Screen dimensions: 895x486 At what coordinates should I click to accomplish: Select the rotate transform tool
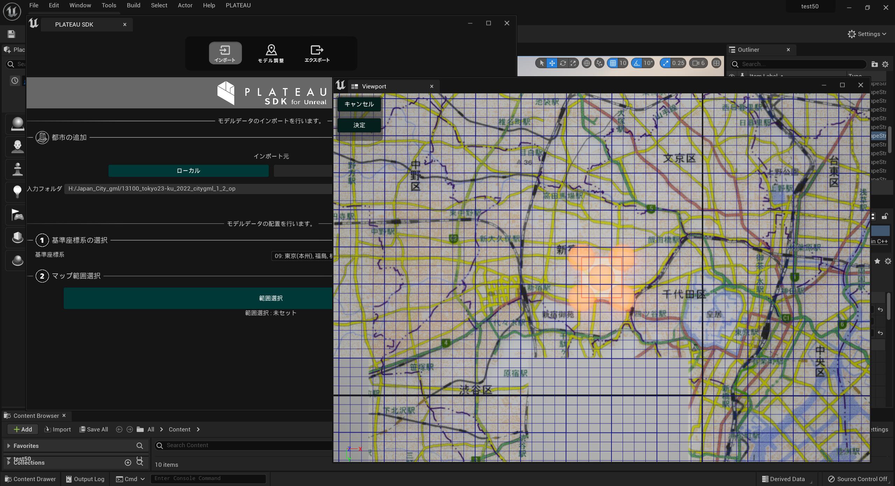(563, 63)
